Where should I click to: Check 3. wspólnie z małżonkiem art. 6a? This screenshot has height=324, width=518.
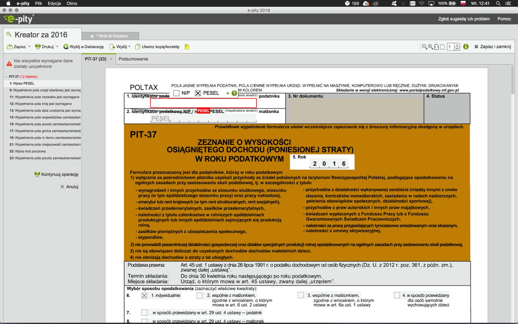[x=301, y=295]
